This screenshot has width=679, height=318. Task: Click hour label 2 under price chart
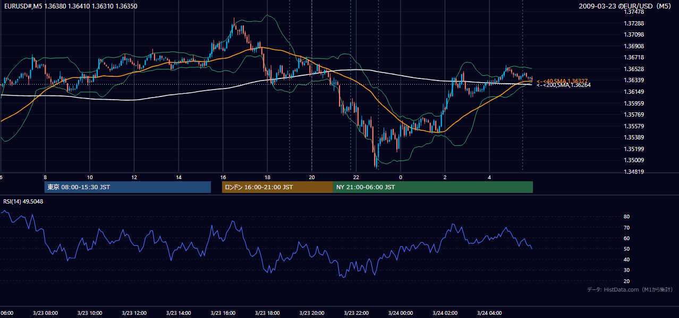click(x=445, y=178)
